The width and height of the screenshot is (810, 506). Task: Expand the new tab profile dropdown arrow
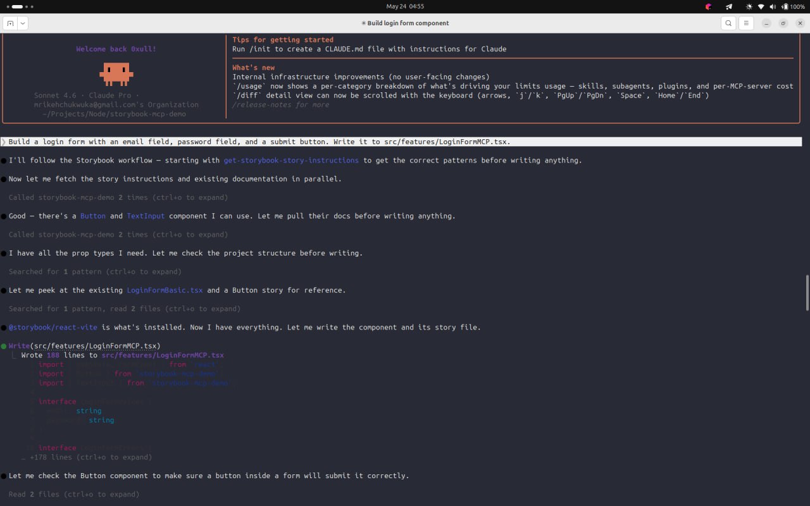pyautogui.click(x=23, y=23)
